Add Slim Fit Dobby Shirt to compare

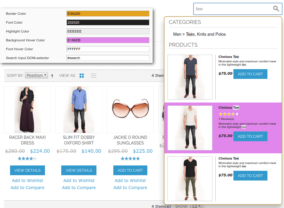(79, 188)
